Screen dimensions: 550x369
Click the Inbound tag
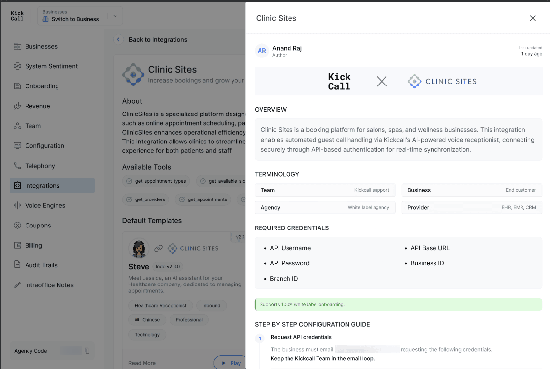[211, 306]
